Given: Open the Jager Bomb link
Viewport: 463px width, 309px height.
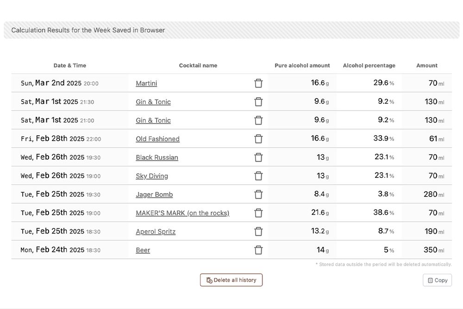Looking at the screenshot, I should [x=154, y=195].
